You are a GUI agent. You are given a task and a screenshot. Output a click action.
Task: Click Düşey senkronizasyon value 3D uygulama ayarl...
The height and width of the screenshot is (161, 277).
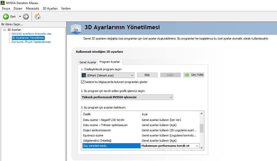coord(169,130)
